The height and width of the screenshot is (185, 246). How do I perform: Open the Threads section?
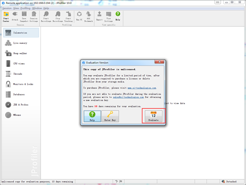click(21, 74)
